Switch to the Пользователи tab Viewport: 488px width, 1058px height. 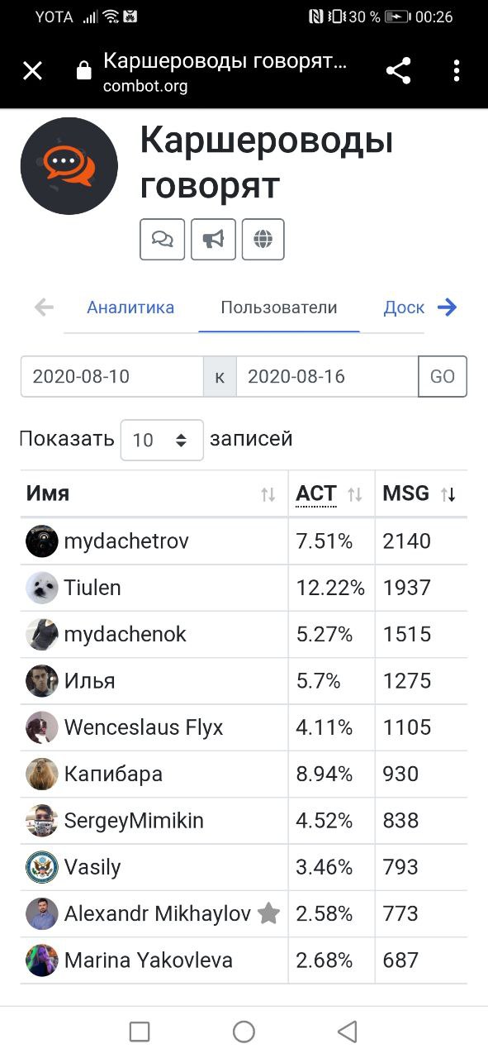(279, 307)
